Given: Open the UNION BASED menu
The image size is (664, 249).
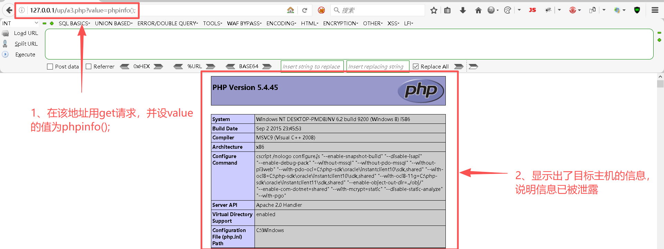Looking at the screenshot, I should 114,23.
